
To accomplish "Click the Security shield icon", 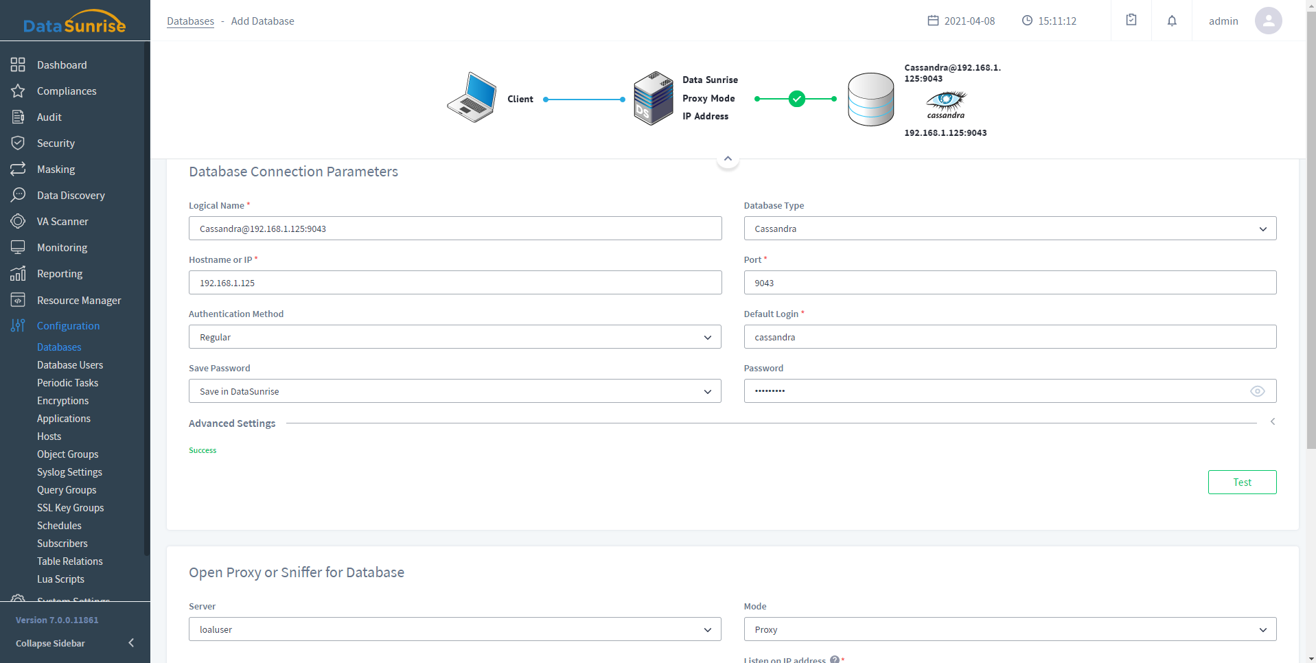I will 18,143.
